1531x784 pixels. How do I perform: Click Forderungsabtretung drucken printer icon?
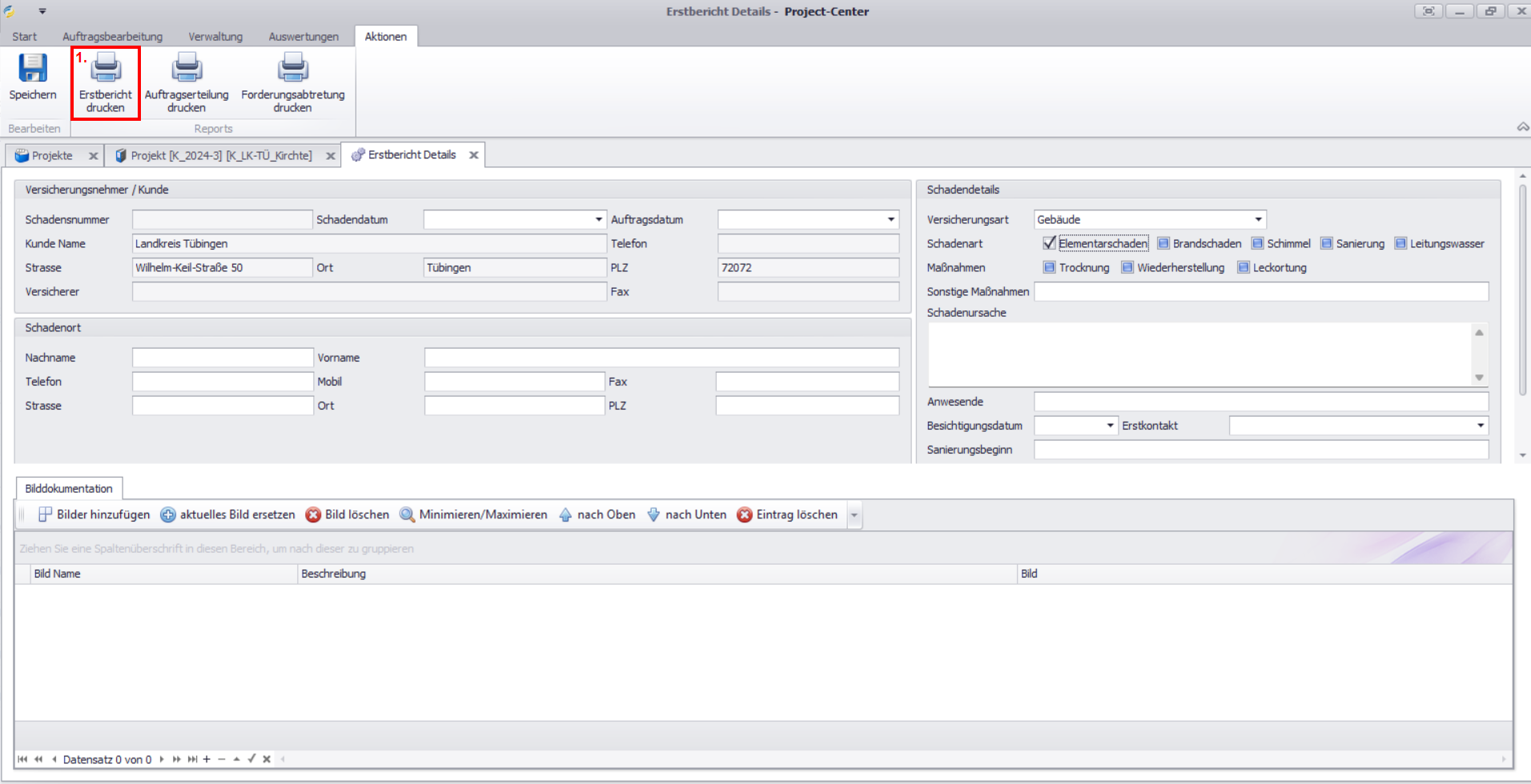[x=293, y=69]
